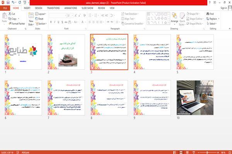Click Reset slide command
The image size is (232, 154).
click(39, 19)
